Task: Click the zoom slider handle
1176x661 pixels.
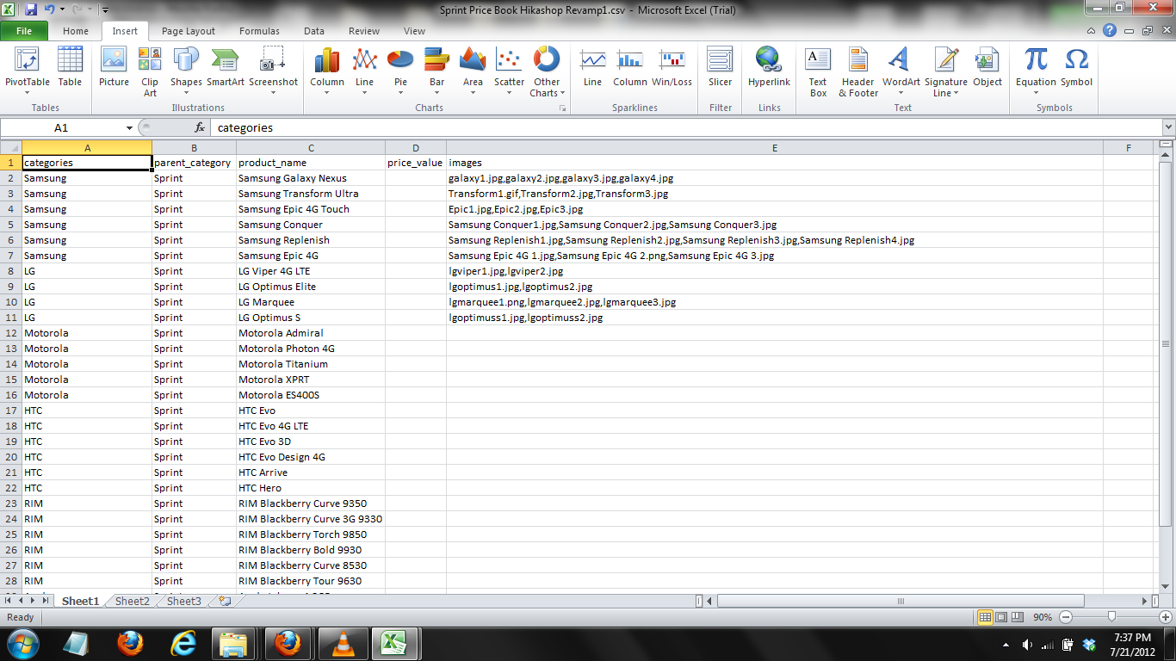Action: point(1112,617)
